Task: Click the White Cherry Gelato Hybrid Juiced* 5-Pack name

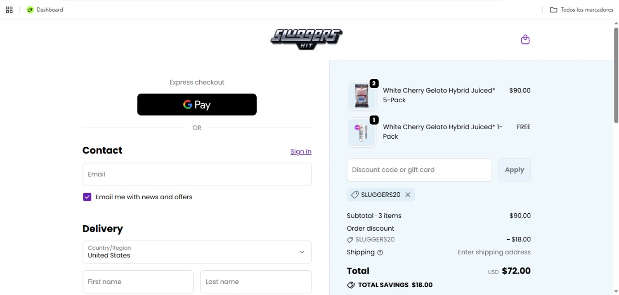Action: tap(439, 95)
